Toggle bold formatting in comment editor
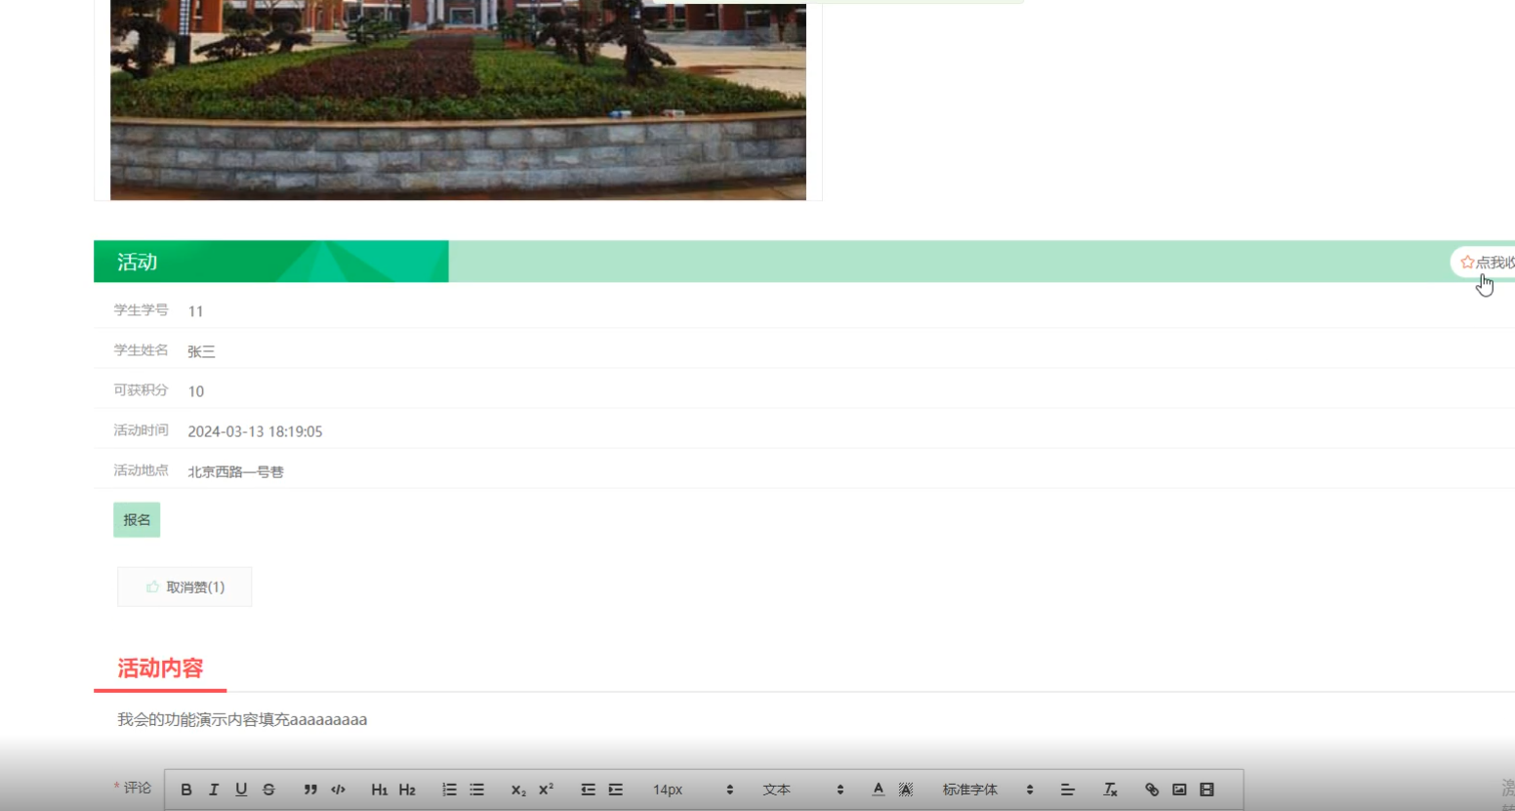 pos(186,790)
